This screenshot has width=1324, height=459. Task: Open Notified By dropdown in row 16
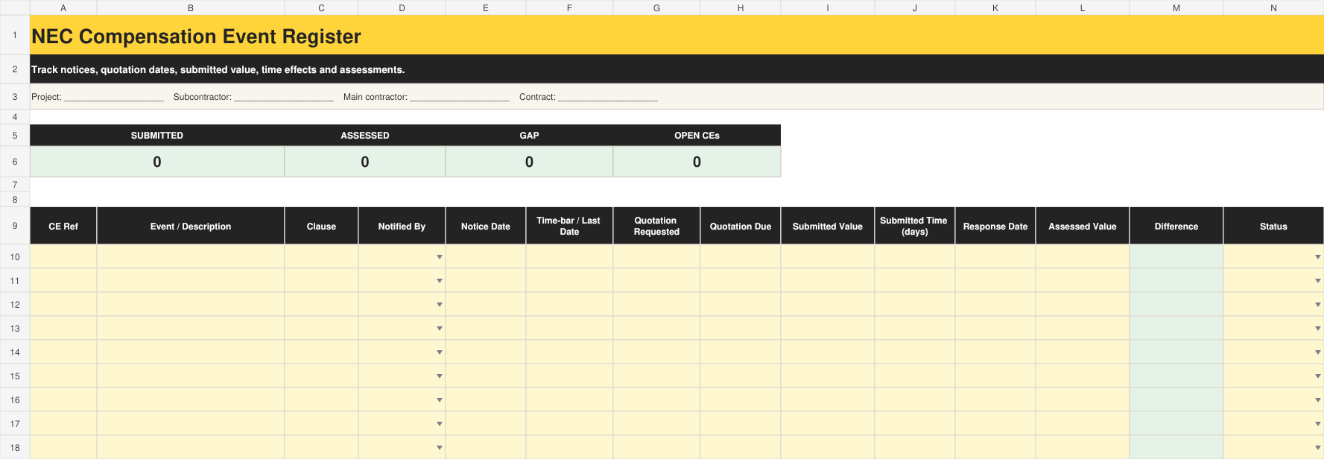click(440, 400)
